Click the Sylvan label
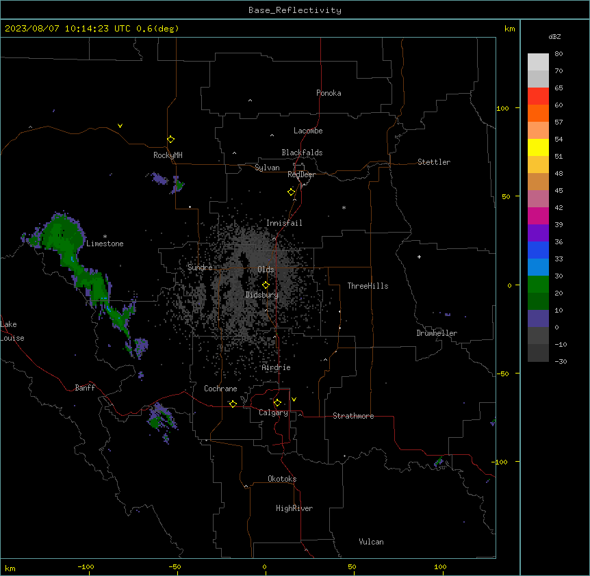 coord(267,168)
